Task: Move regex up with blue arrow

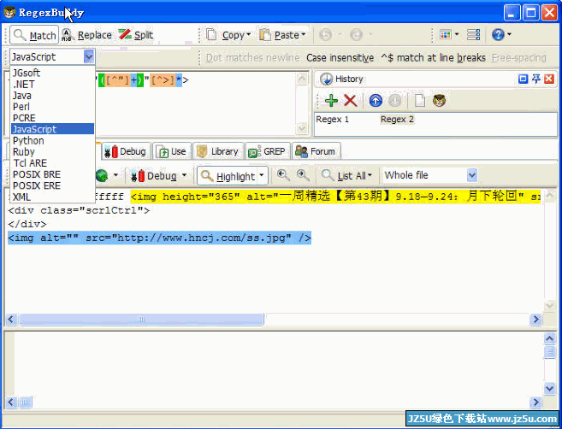Action: point(376,101)
